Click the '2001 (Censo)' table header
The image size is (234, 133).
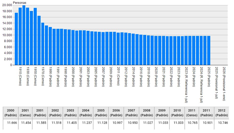pos(25,113)
